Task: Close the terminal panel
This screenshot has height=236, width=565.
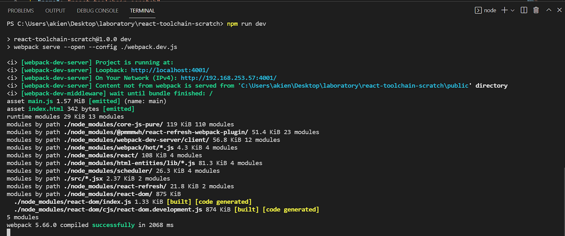Action: coord(559,10)
